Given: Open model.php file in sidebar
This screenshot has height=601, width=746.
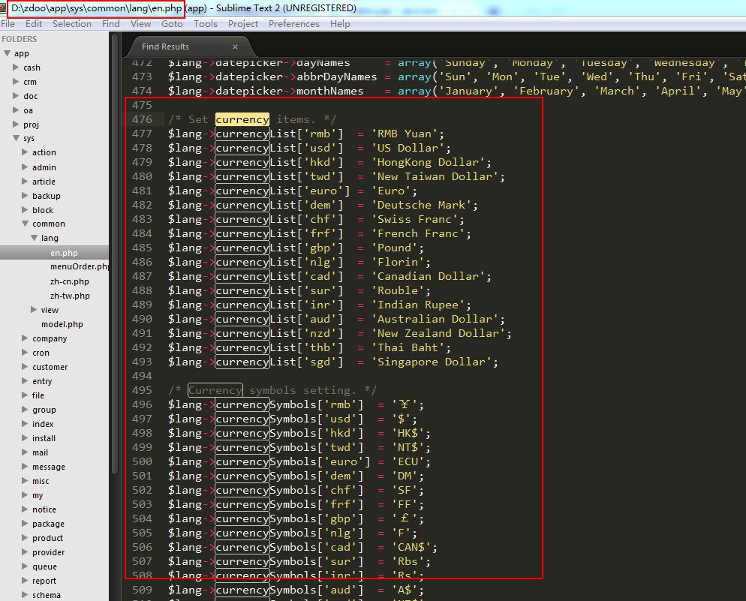Looking at the screenshot, I should (x=62, y=324).
